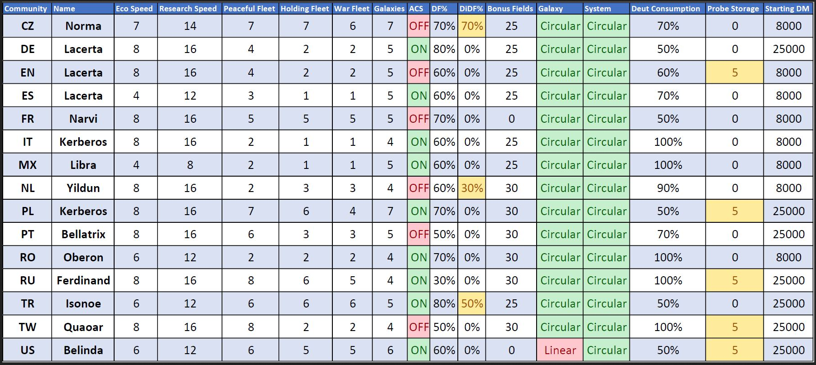Select the Norma name cell
The image size is (816, 365).
click(83, 26)
